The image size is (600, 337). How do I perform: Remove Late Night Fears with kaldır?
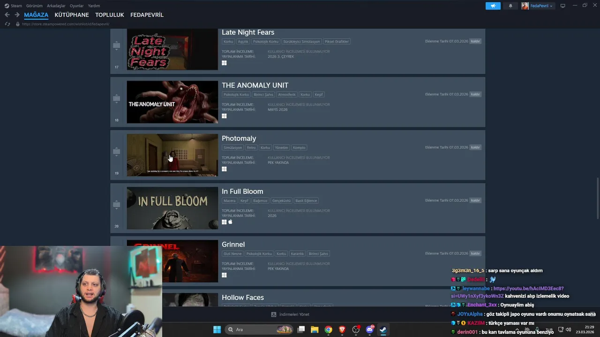475,41
